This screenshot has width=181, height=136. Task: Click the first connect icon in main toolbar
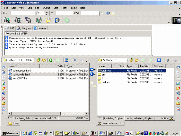click(x=6, y=20)
